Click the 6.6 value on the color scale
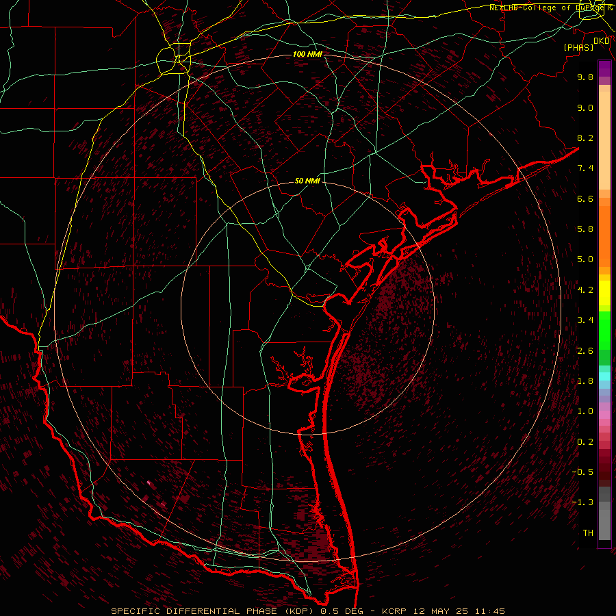The height and width of the screenshot is (616, 616). coord(585,198)
